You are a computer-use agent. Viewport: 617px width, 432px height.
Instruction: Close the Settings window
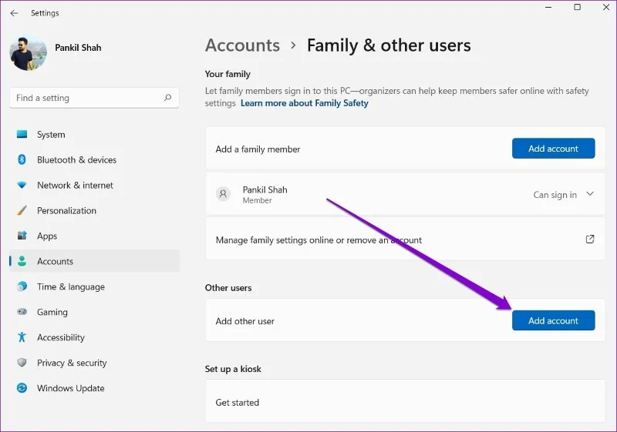click(606, 7)
